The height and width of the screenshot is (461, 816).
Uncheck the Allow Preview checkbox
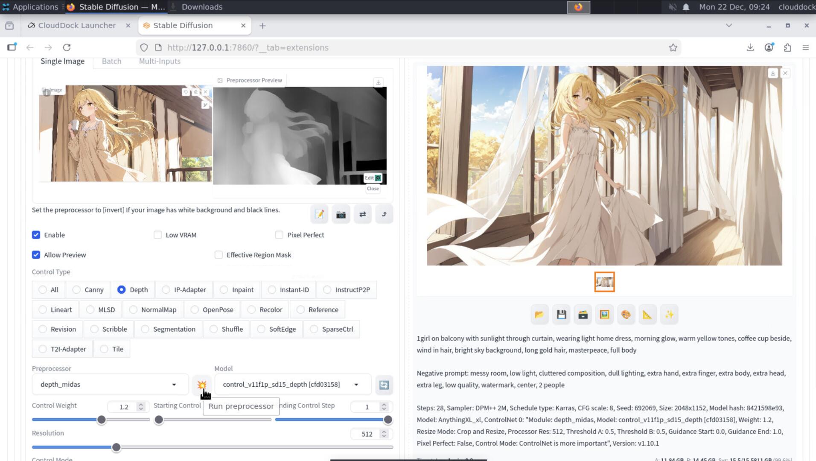point(36,255)
